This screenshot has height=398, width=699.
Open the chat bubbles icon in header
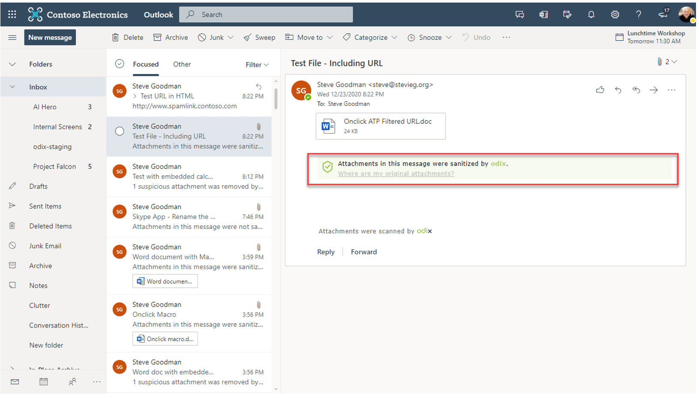click(x=519, y=15)
